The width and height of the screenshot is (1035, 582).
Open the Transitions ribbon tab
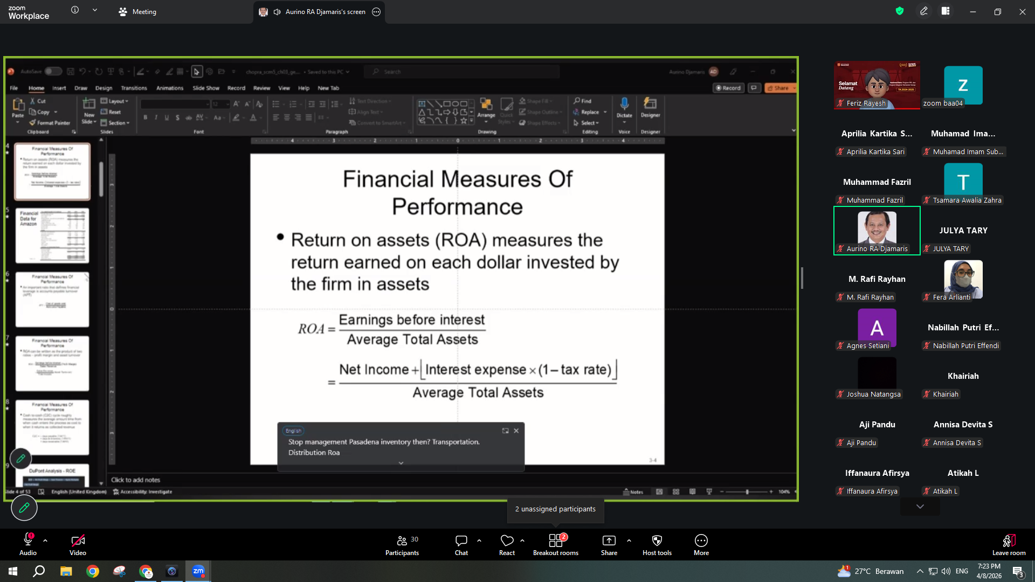134,88
